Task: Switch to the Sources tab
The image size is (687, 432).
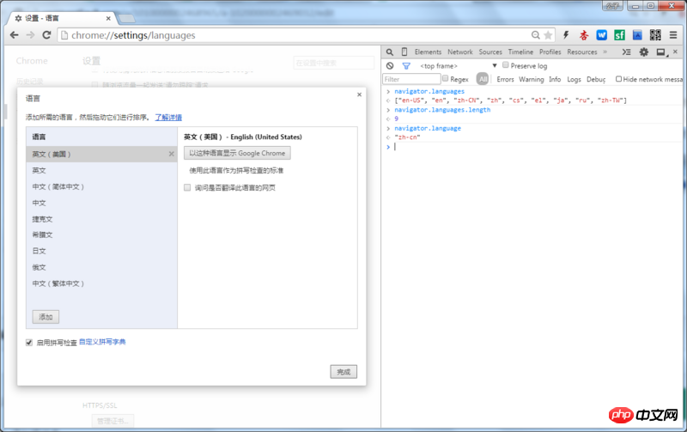Action: (x=490, y=52)
